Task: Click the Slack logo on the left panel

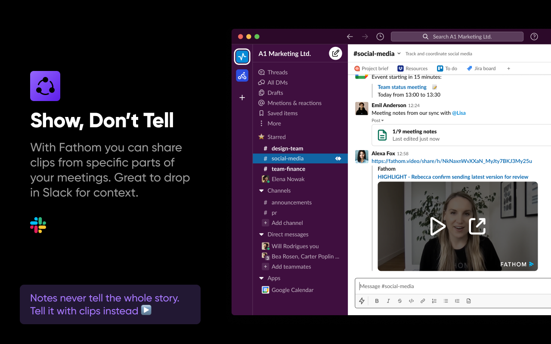Action: (38, 225)
